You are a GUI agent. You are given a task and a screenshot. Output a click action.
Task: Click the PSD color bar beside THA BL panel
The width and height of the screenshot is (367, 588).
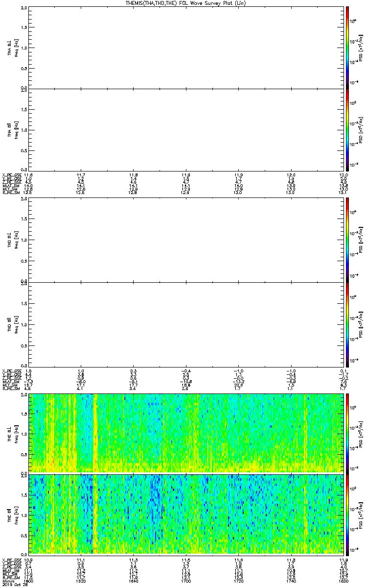pyautogui.click(x=347, y=48)
